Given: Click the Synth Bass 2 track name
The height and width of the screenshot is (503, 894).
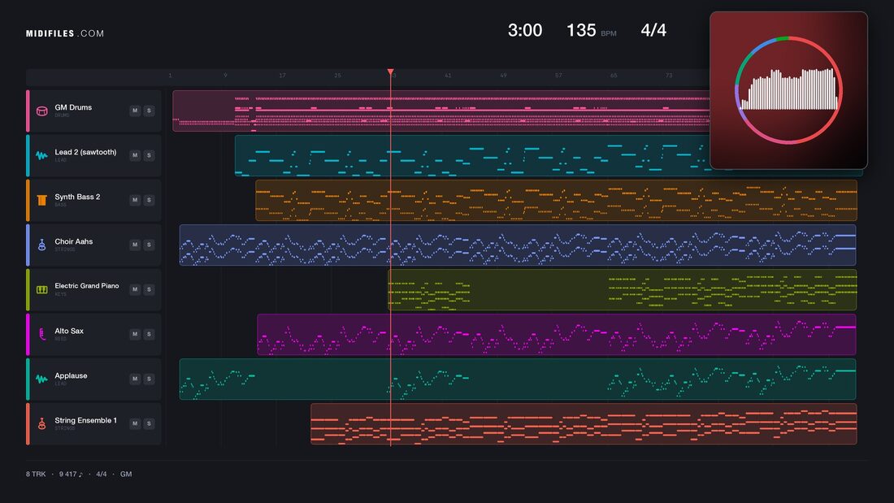Looking at the screenshot, I should pyautogui.click(x=77, y=197).
